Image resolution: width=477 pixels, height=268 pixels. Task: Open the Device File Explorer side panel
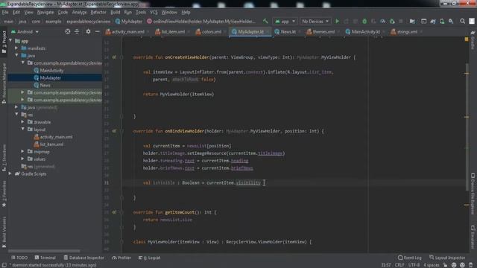pyautogui.click(x=473, y=194)
